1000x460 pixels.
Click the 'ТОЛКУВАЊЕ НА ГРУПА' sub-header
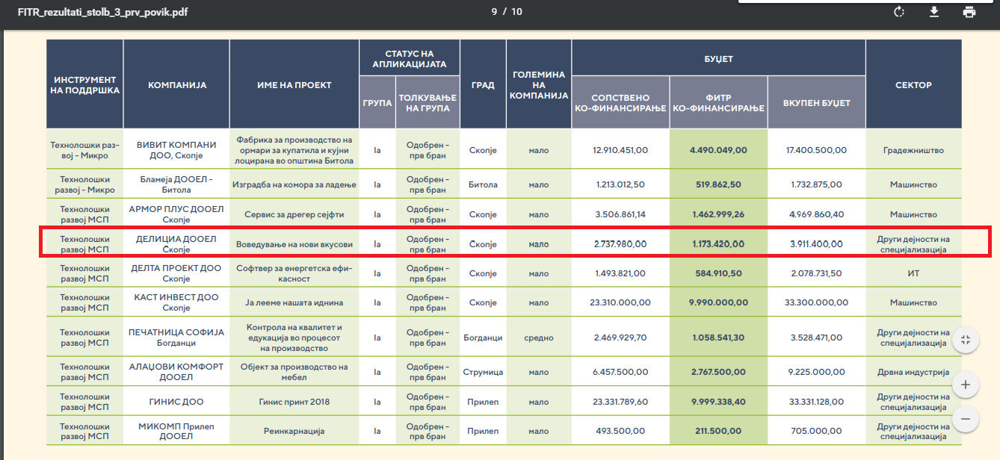pos(428,102)
